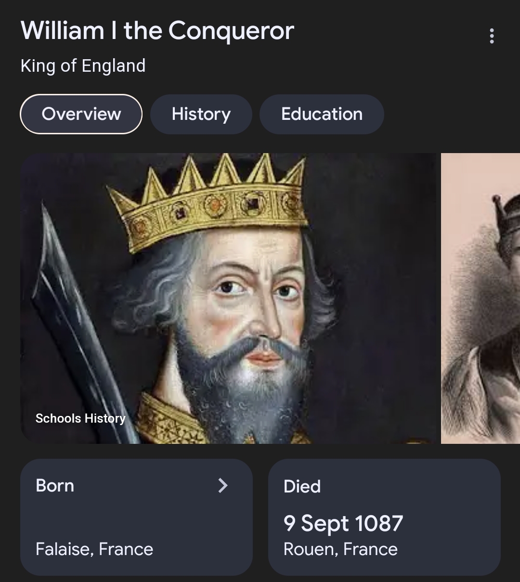Select the Falaise, France birthplace text

(94, 549)
